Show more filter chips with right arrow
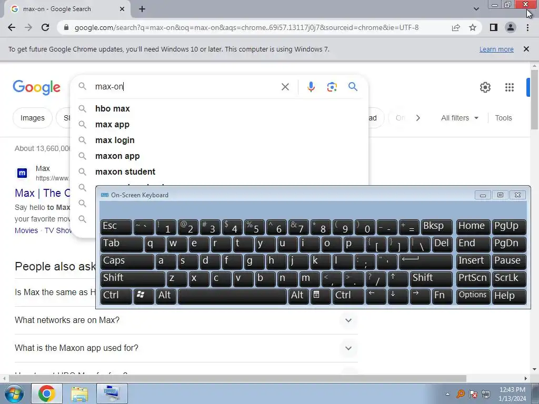This screenshot has width=539, height=404. pos(418,118)
